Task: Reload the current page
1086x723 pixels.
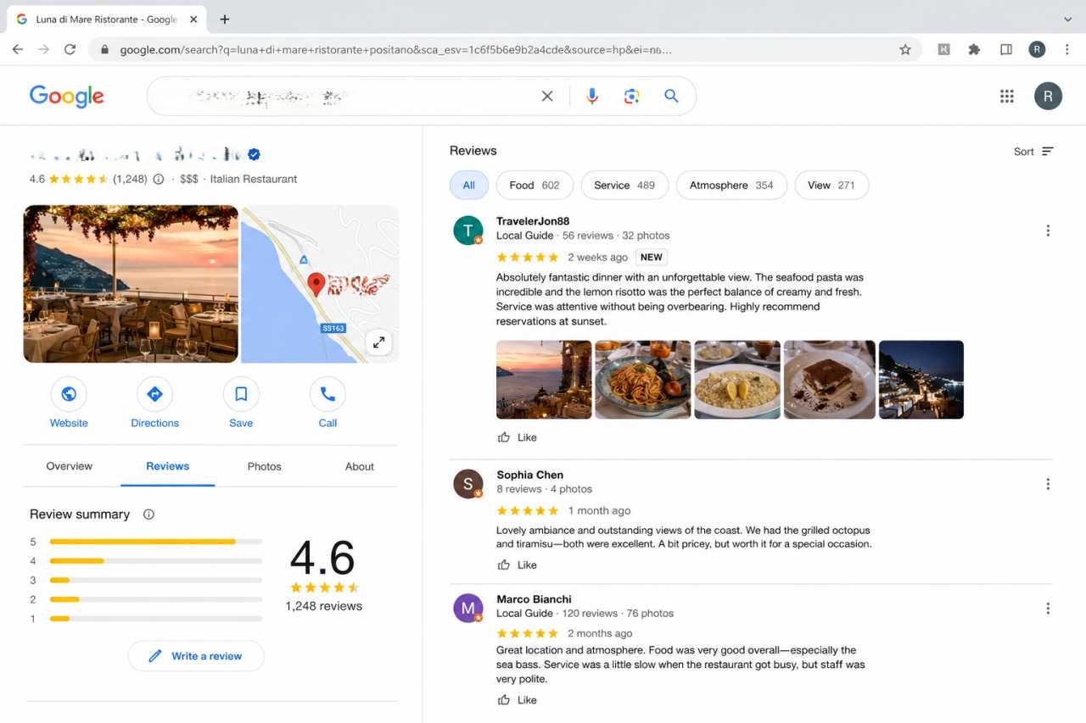Action: pos(70,49)
